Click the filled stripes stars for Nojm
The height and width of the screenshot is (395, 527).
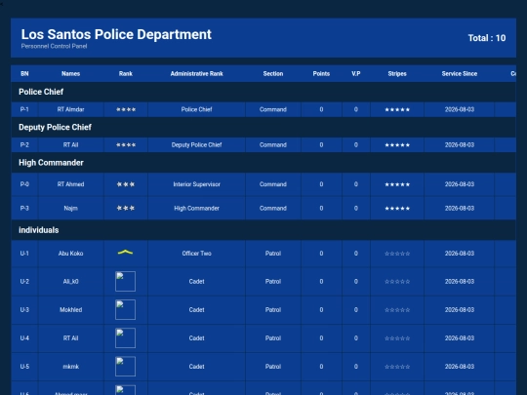coord(397,209)
